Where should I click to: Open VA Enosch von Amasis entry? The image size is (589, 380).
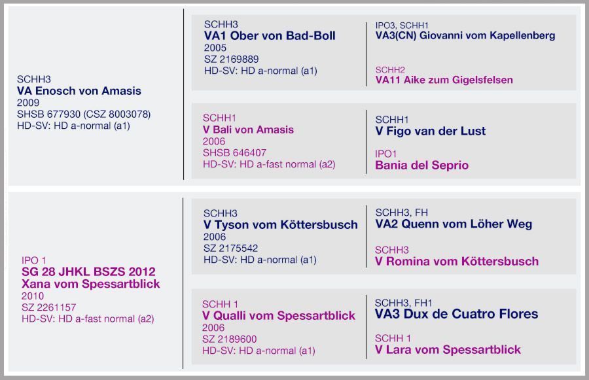(79, 91)
